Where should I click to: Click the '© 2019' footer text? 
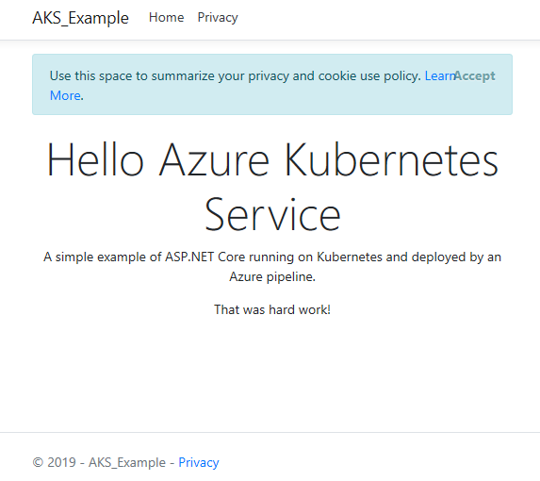click(54, 462)
